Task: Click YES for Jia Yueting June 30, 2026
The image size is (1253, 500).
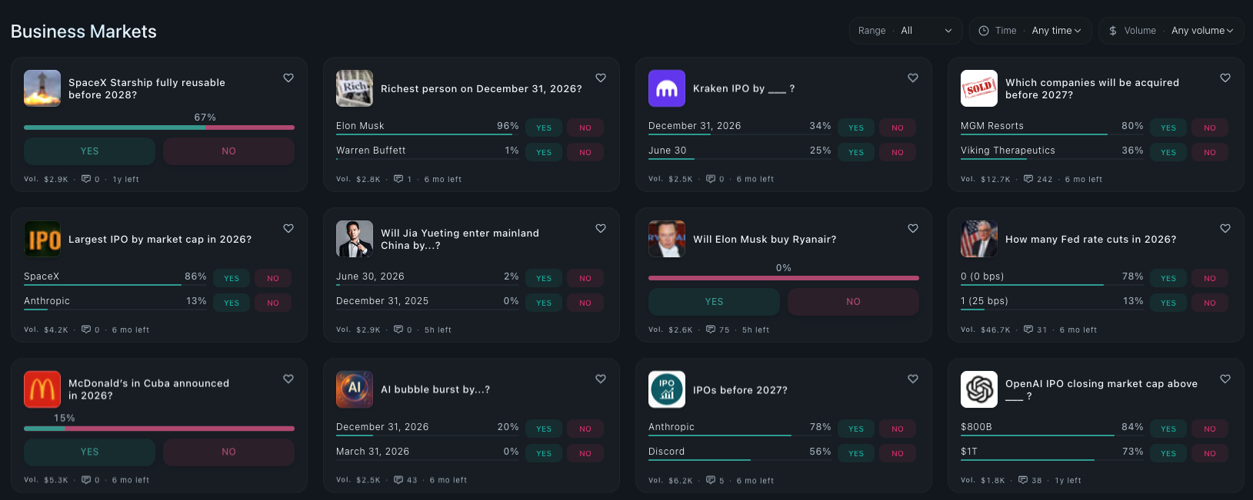Action: 544,278
